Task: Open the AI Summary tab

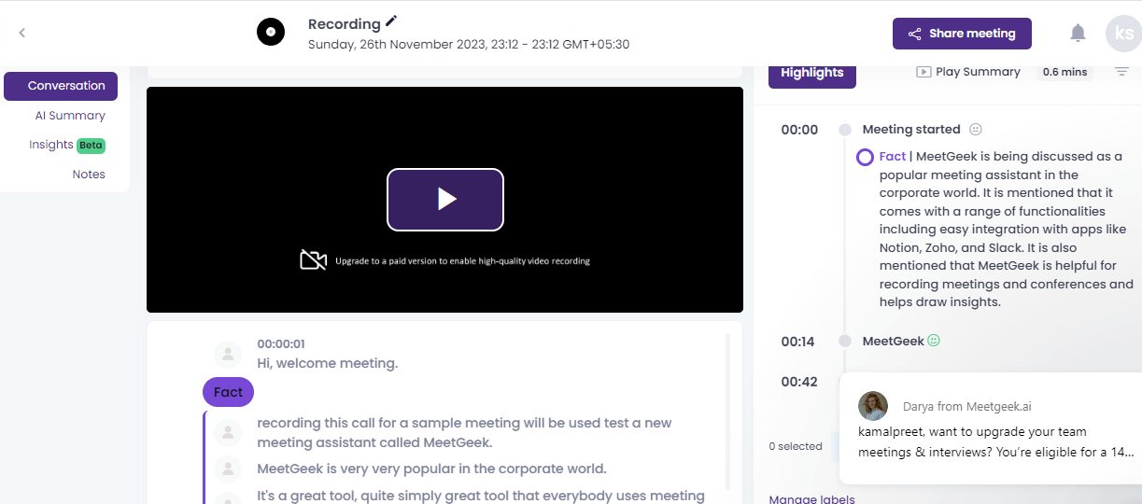Action: 70,116
